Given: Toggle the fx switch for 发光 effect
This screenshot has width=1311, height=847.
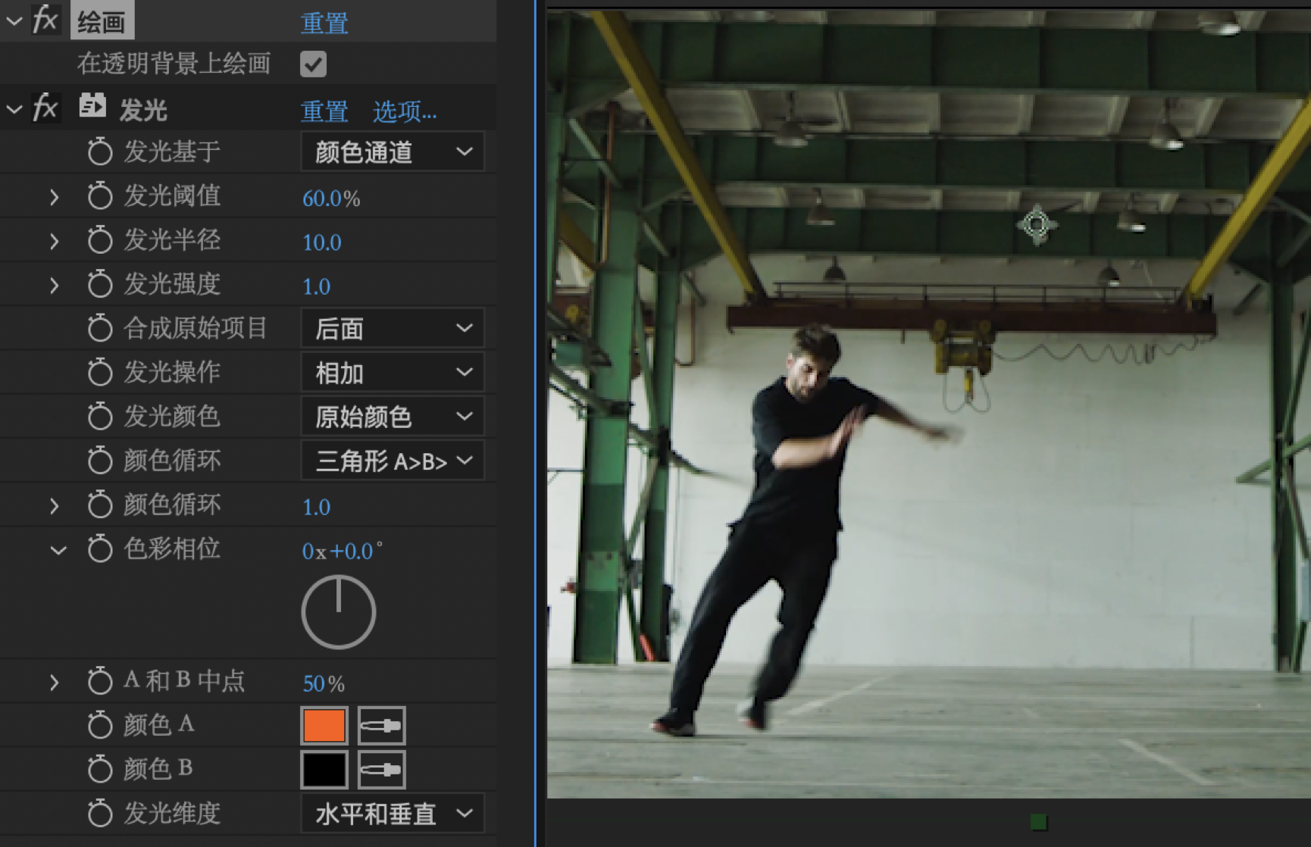Looking at the screenshot, I should [45, 108].
